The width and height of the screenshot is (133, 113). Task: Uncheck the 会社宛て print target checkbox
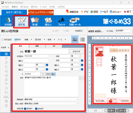point(36,109)
